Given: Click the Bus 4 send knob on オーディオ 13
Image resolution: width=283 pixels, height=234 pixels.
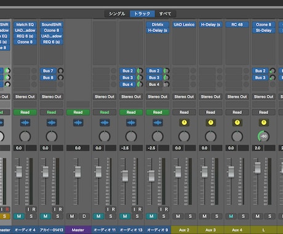Looking at the screenshot, I should tap(140, 84).
